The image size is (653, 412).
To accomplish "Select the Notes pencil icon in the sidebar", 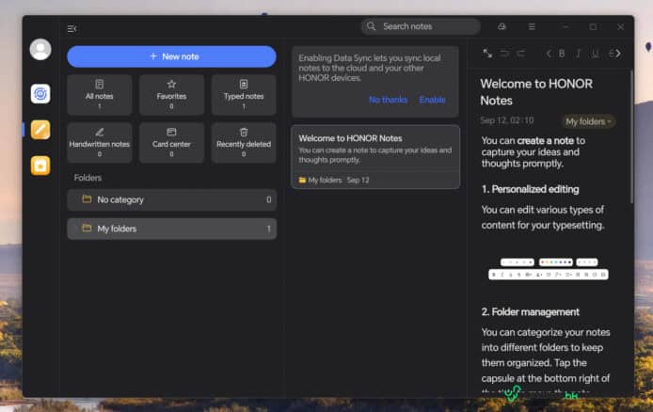I will 40,130.
